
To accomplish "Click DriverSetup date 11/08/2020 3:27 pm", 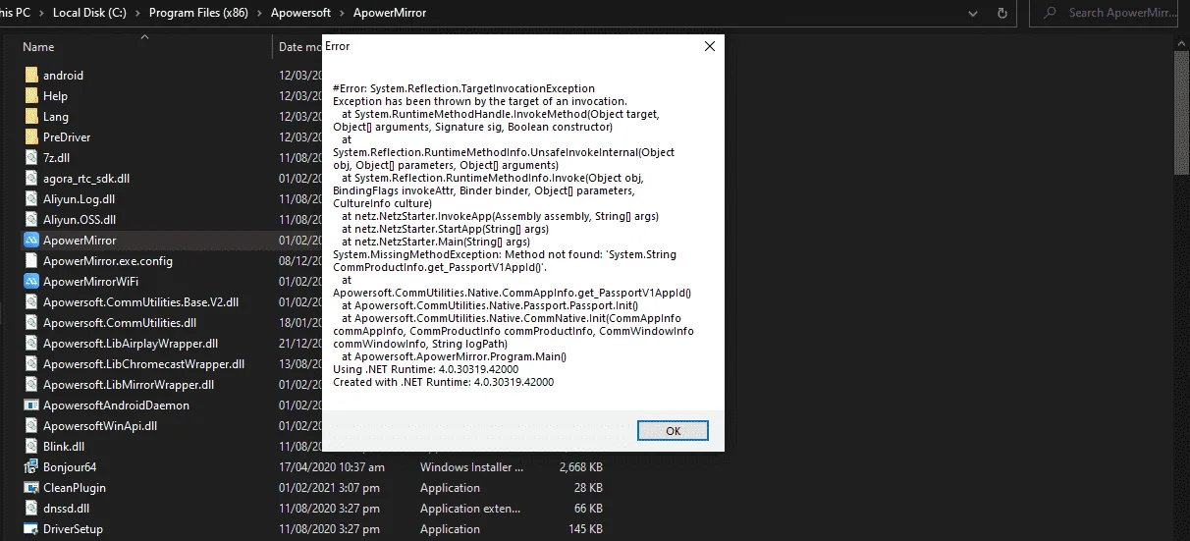I will pos(329,528).
